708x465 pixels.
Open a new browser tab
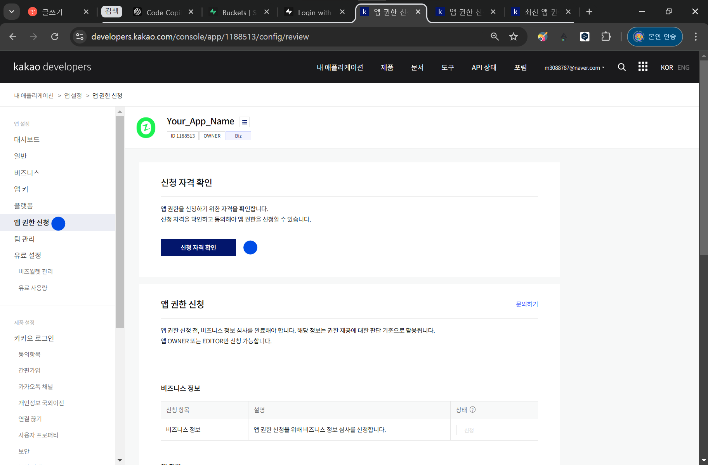click(x=589, y=12)
